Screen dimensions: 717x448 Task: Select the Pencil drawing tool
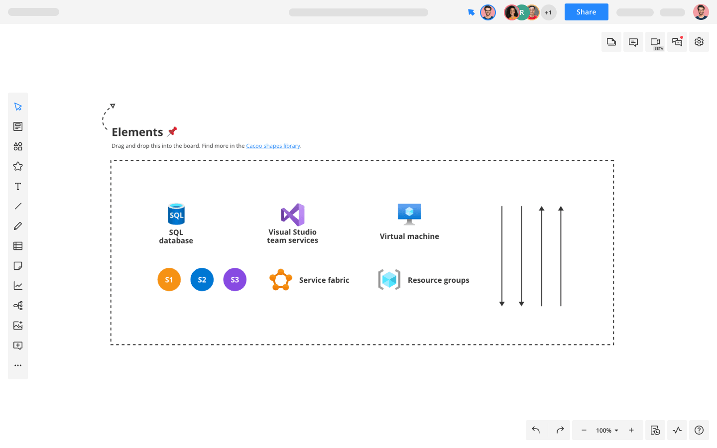(x=18, y=226)
